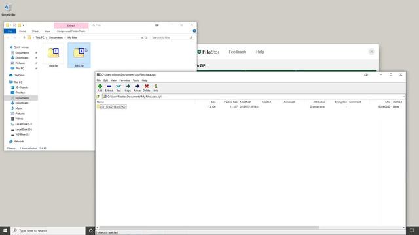Open Music in navigation pane

tap(19, 108)
